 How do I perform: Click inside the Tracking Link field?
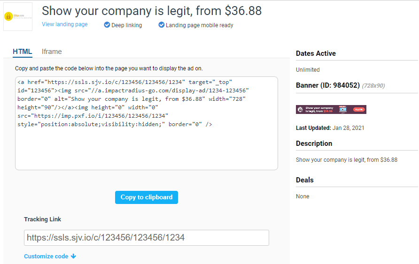(147, 238)
